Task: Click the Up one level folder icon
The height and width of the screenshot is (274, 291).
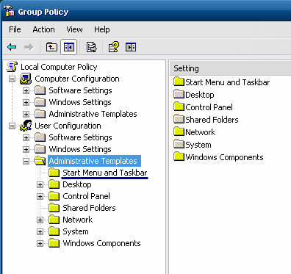Action: click(51, 47)
